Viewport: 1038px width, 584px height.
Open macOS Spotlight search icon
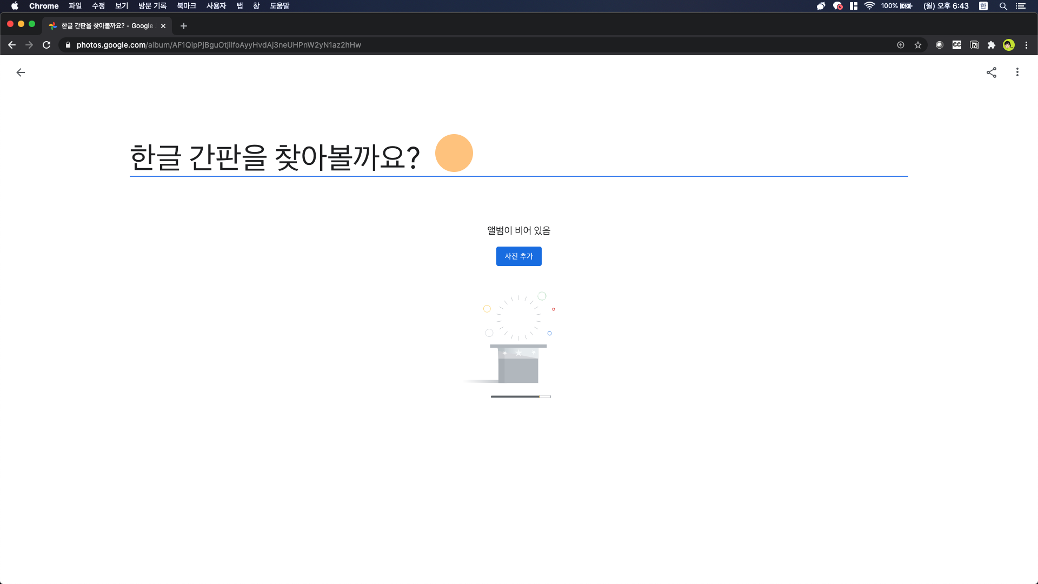[1003, 6]
